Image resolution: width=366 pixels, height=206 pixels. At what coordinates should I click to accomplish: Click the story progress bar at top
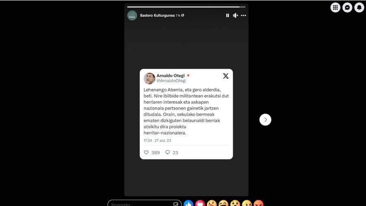[186, 7]
